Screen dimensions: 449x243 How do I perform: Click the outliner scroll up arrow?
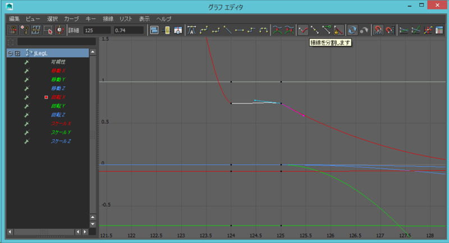93,52
